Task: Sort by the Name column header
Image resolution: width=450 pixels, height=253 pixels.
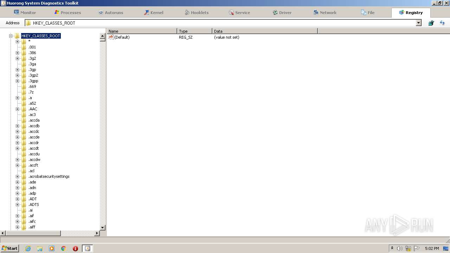Action: [142, 31]
